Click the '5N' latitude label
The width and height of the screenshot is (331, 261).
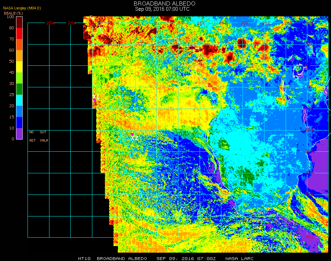point(309,44)
